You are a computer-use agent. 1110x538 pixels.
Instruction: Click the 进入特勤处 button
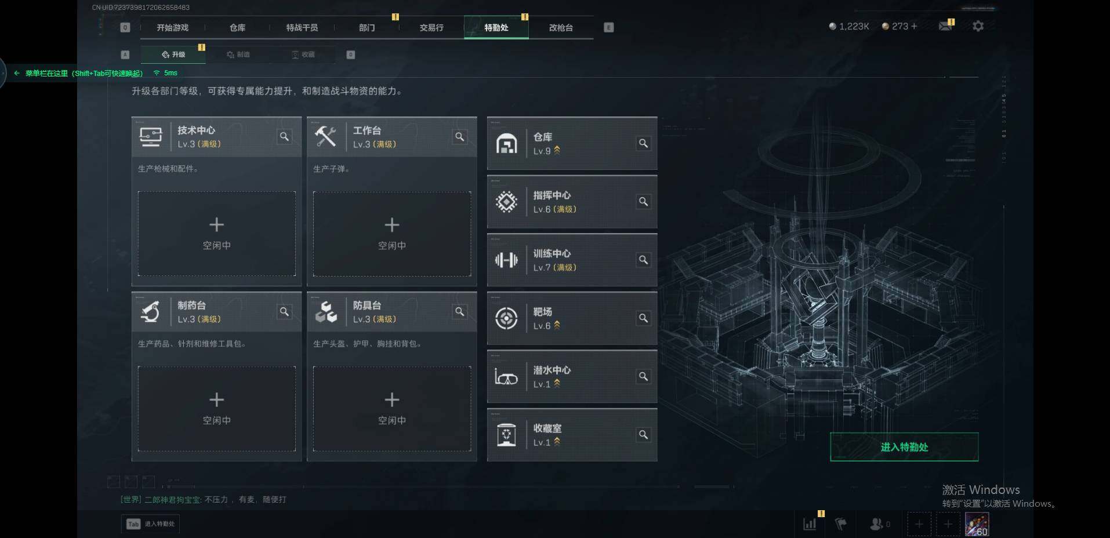pyautogui.click(x=904, y=447)
